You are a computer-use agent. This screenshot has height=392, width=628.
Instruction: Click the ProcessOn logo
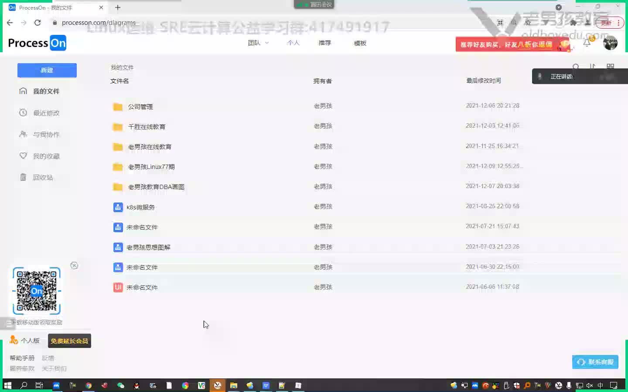point(37,43)
